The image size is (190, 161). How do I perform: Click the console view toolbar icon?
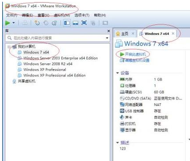tap(105, 23)
